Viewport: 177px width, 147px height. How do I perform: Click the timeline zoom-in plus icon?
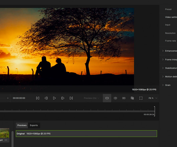click(x=8, y=98)
